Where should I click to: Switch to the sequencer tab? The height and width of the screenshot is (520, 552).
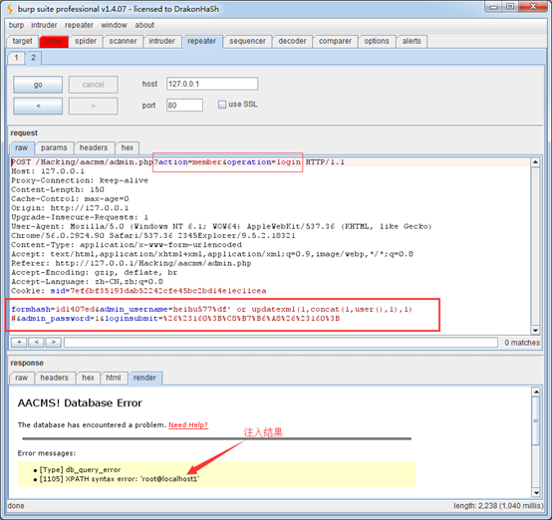(x=247, y=41)
